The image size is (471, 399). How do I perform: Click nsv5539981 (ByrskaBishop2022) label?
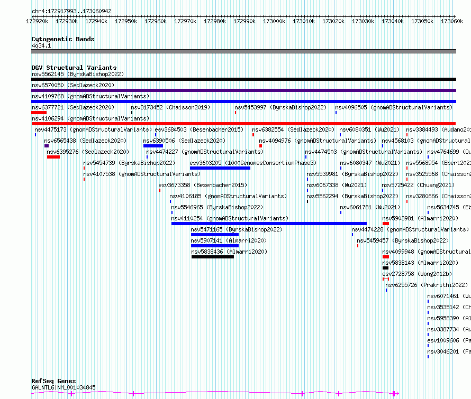coord(352,174)
